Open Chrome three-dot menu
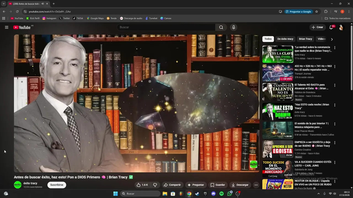The image size is (353, 198). (x=349, y=12)
